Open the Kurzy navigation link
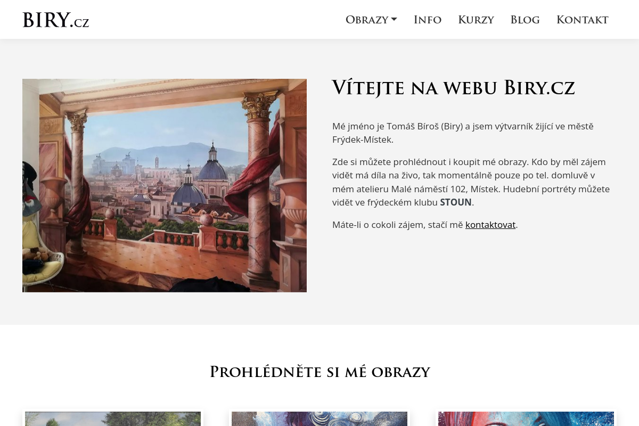 pyautogui.click(x=476, y=20)
